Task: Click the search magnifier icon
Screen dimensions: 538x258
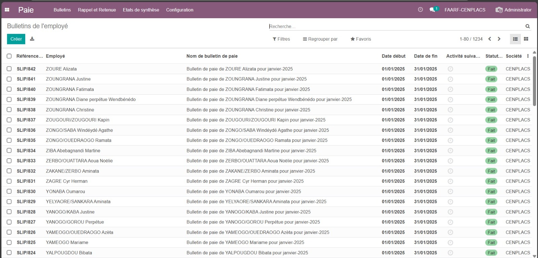Action: [x=528, y=26]
